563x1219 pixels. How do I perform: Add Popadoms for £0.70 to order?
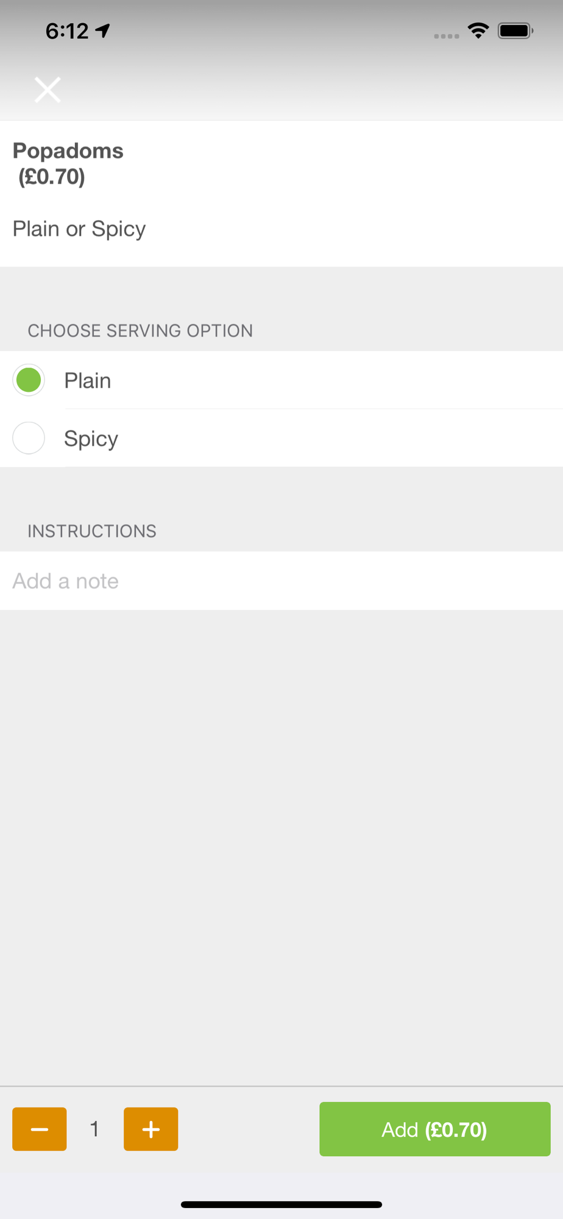pyautogui.click(x=435, y=1129)
